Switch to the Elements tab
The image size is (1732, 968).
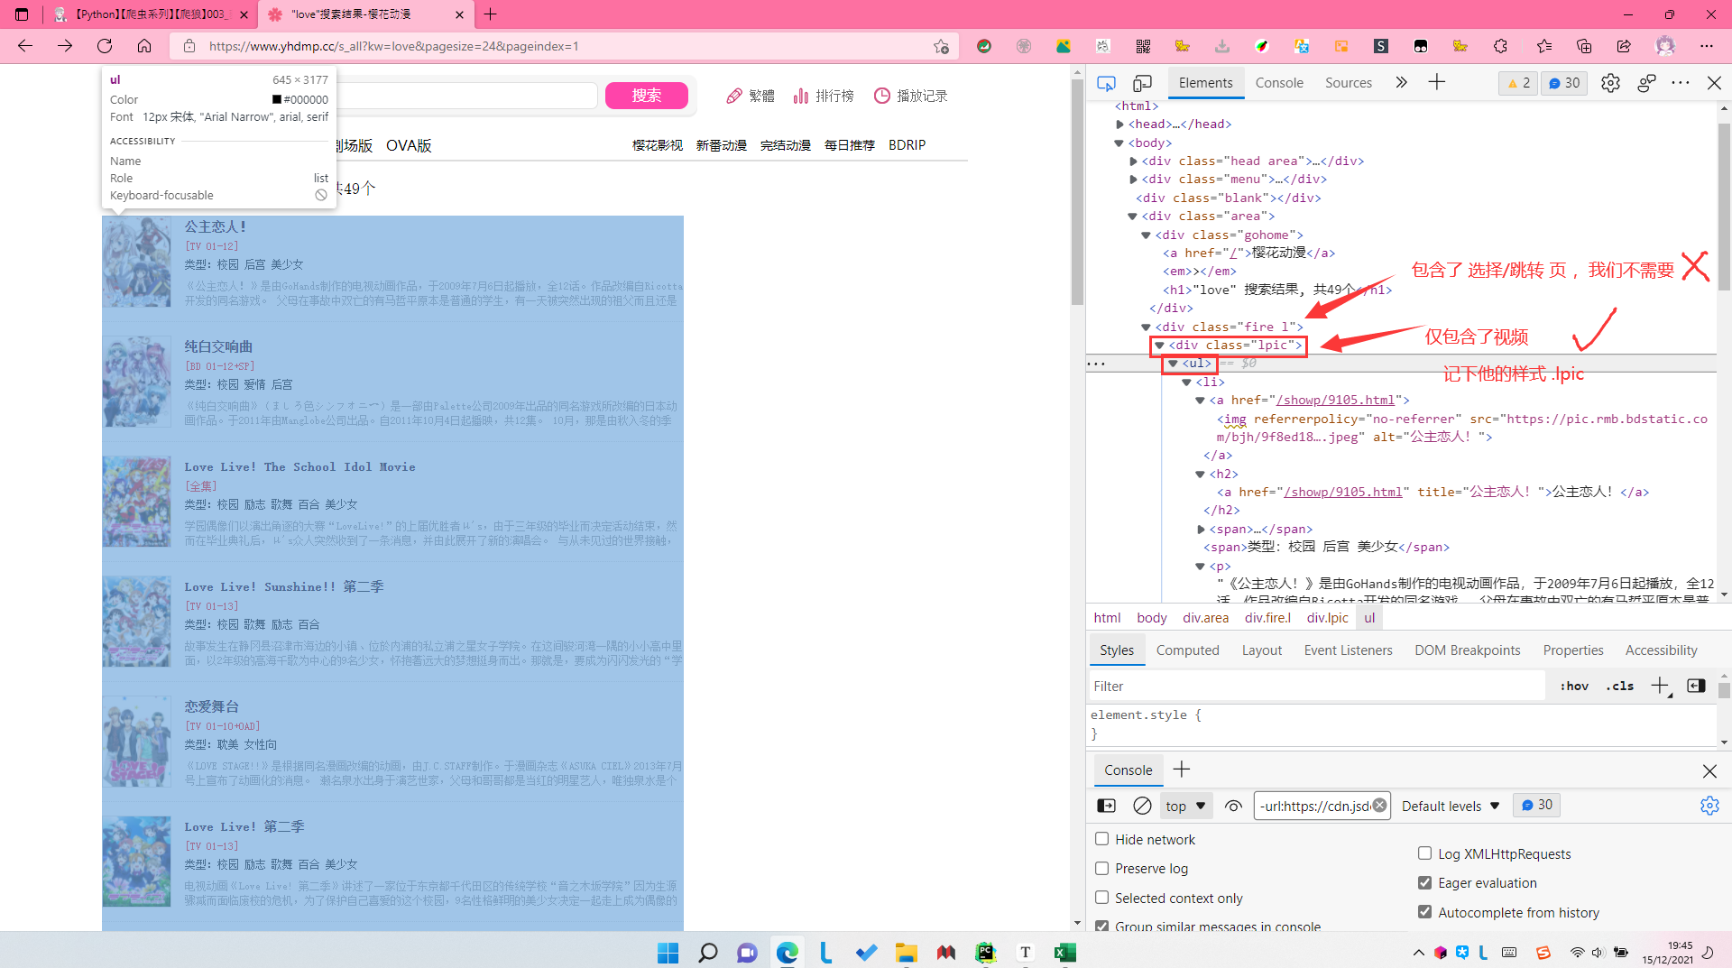[1205, 83]
